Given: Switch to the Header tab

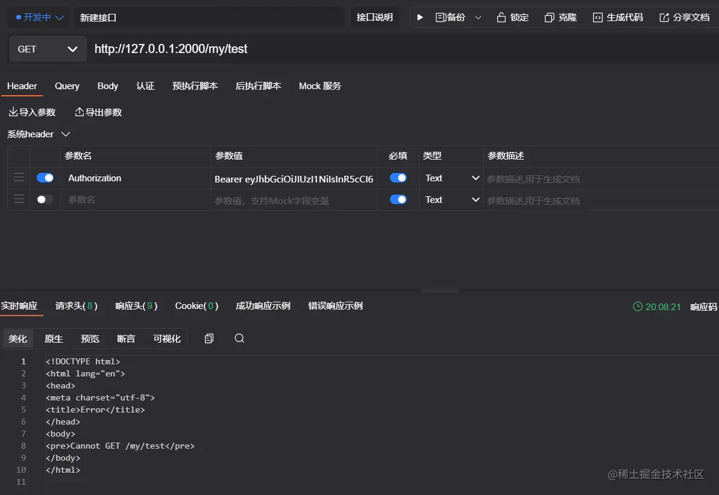Looking at the screenshot, I should (22, 86).
